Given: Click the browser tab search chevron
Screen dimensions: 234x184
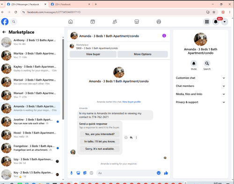Looking at the screenshot, I should coord(2,4).
